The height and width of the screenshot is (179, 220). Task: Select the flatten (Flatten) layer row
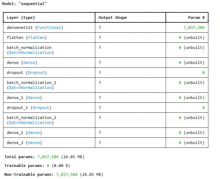(x=106, y=38)
